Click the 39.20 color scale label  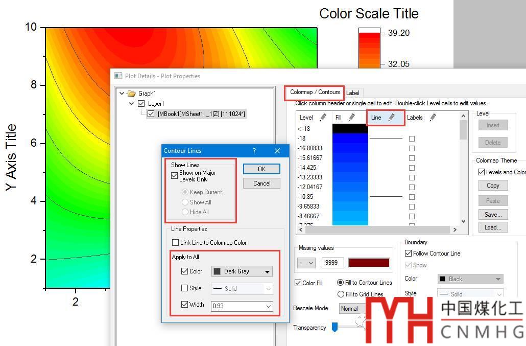[399, 33]
